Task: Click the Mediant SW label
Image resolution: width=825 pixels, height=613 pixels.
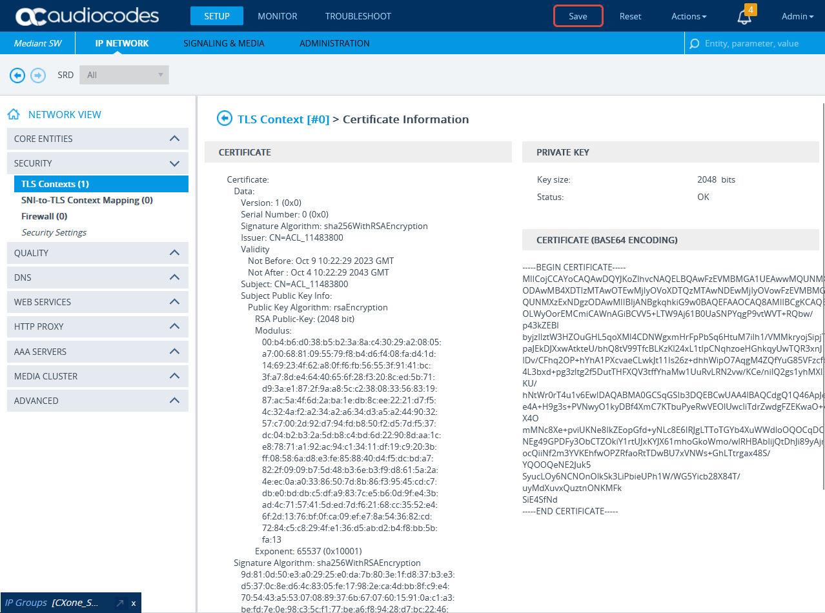Action: pos(38,43)
